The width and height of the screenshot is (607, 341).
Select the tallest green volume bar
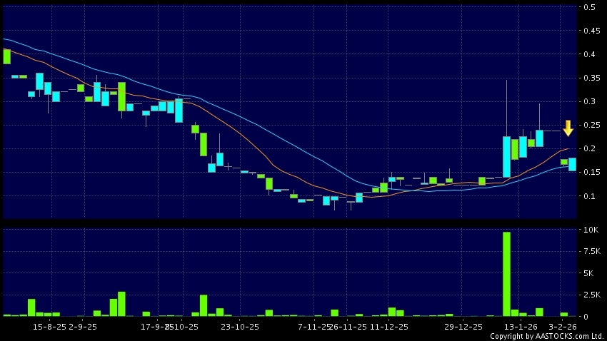coord(506,274)
